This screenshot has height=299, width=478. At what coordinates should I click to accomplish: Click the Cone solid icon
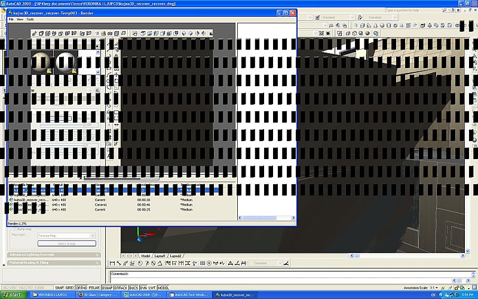click(375, 25)
